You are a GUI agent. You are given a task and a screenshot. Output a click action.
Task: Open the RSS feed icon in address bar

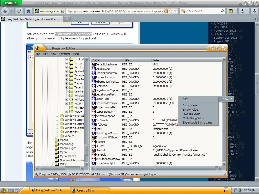point(165,11)
